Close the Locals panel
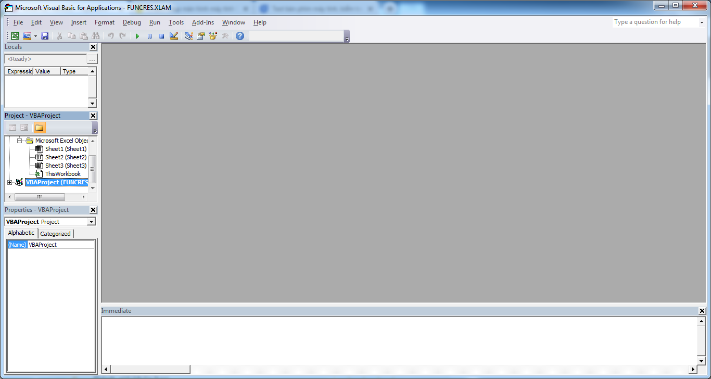711x379 pixels. click(93, 47)
